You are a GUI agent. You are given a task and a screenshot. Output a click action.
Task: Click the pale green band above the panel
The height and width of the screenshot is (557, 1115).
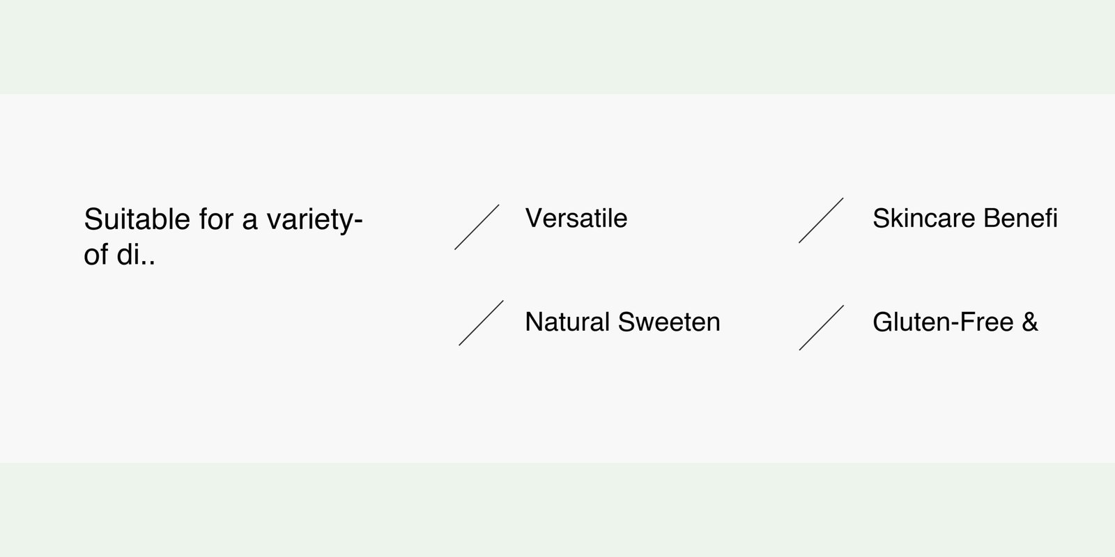[557, 46]
